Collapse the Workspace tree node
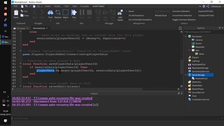 pyautogui.click(x=186, y=36)
